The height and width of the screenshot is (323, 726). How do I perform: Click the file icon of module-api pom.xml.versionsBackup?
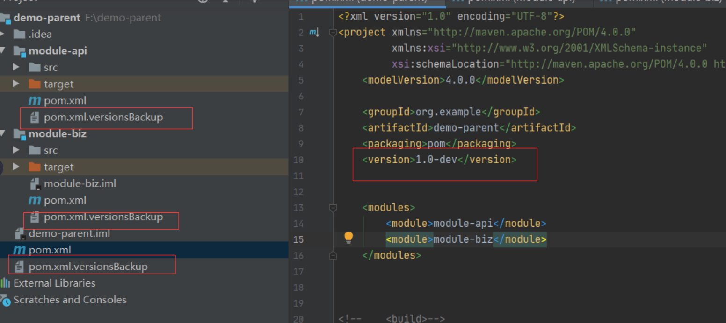pos(34,117)
